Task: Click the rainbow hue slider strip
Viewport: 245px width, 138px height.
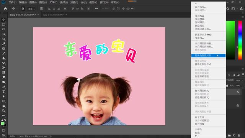Action: pyautogui.click(x=240, y=40)
